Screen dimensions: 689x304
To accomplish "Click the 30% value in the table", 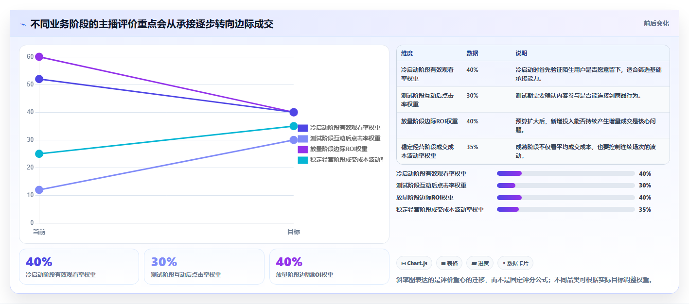I will [x=472, y=96].
